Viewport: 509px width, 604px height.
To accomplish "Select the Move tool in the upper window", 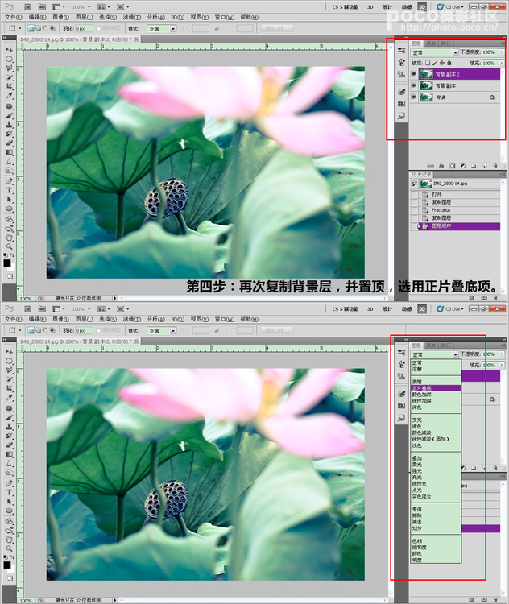I will click(x=9, y=50).
